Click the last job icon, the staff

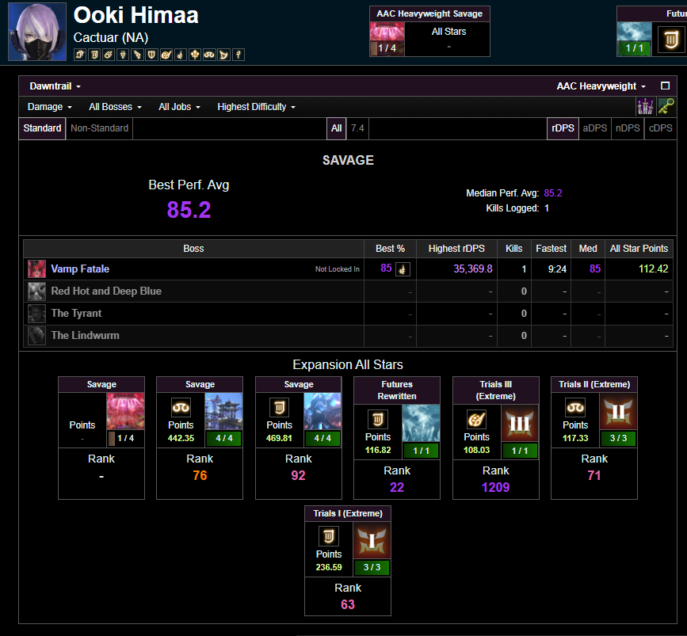click(x=239, y=55)
